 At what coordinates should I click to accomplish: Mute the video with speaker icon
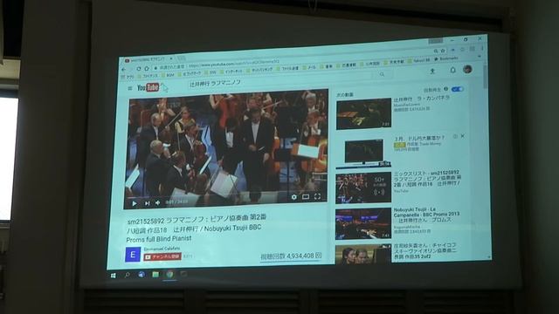click(157, 203)
